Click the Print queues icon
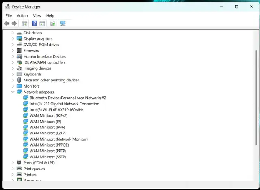The image size is (260, 190). point(19,169)
